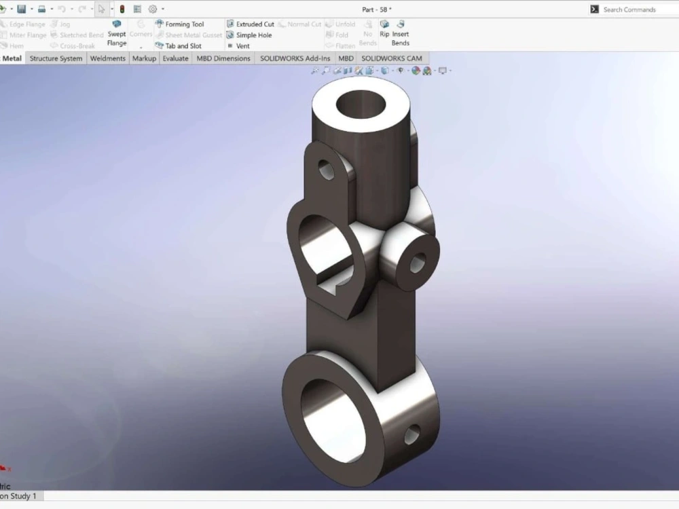This screenshot has height=509, width=679.
Task: Click the Print icon
Action: coord(41,9)
